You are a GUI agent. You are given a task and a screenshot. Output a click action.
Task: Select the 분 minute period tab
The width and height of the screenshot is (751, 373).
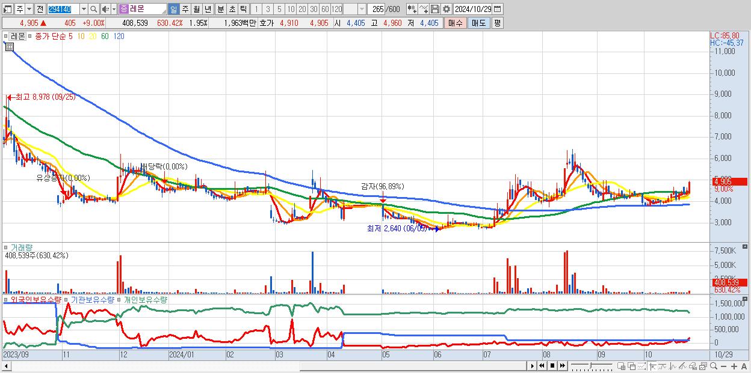pos(220,9)
